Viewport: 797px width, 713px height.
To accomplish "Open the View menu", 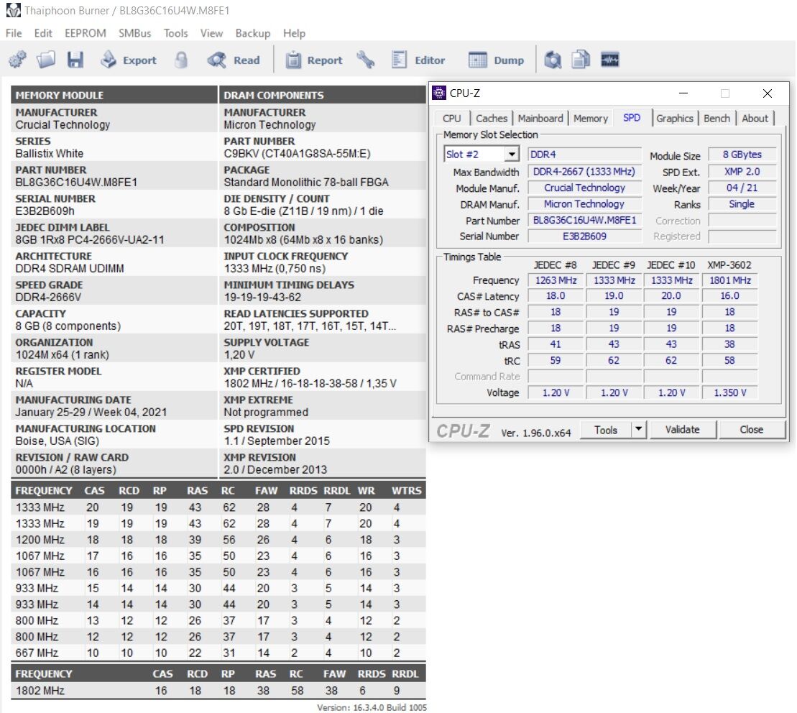I will [211, 33].
